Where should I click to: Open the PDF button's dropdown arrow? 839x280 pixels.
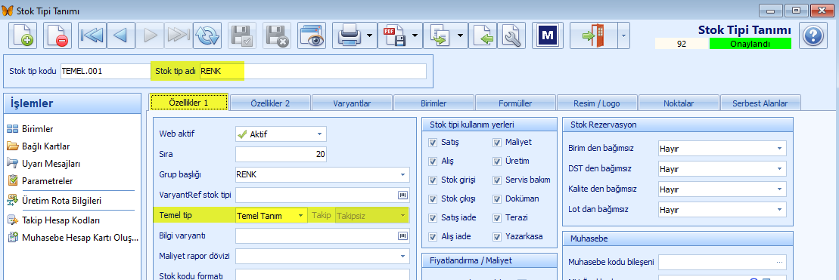415,36
